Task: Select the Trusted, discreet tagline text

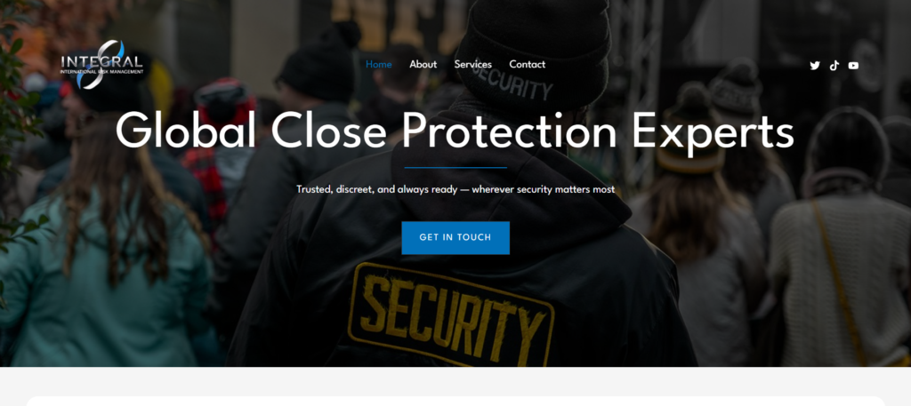Action: [455, 189]
